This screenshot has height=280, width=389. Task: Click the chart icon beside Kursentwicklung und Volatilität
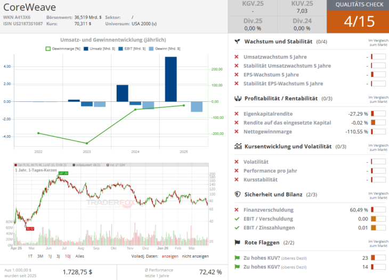[237, 146]
